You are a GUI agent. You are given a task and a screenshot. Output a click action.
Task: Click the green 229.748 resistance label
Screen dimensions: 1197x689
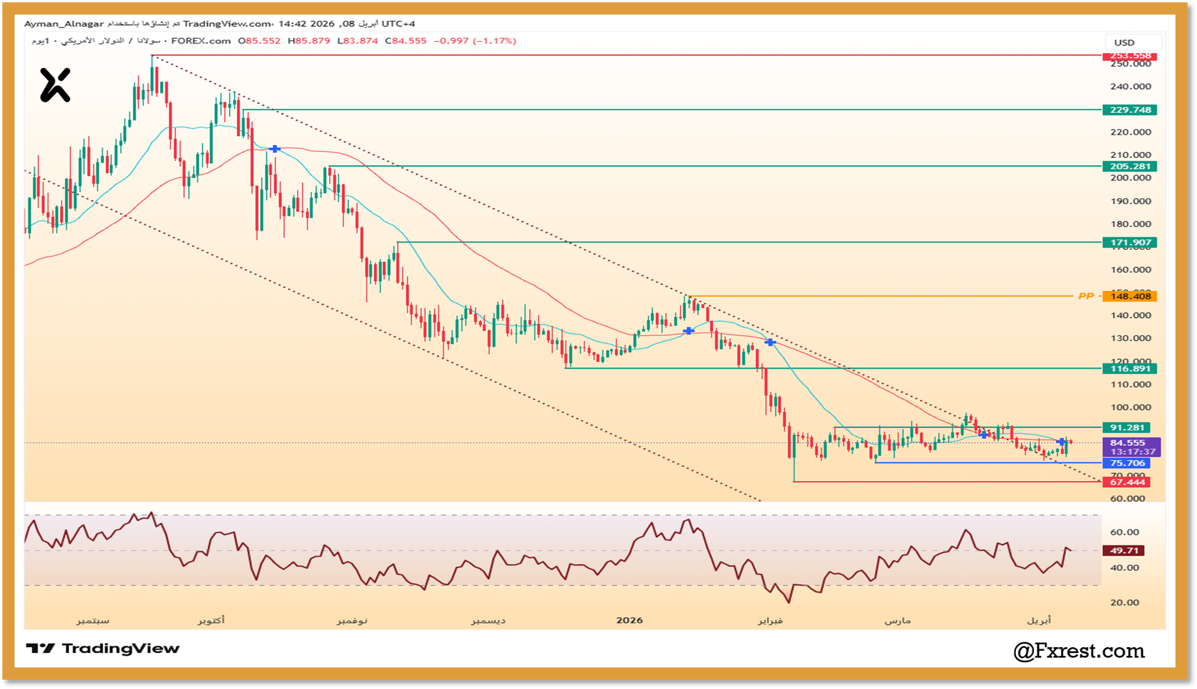point(1130,110)
